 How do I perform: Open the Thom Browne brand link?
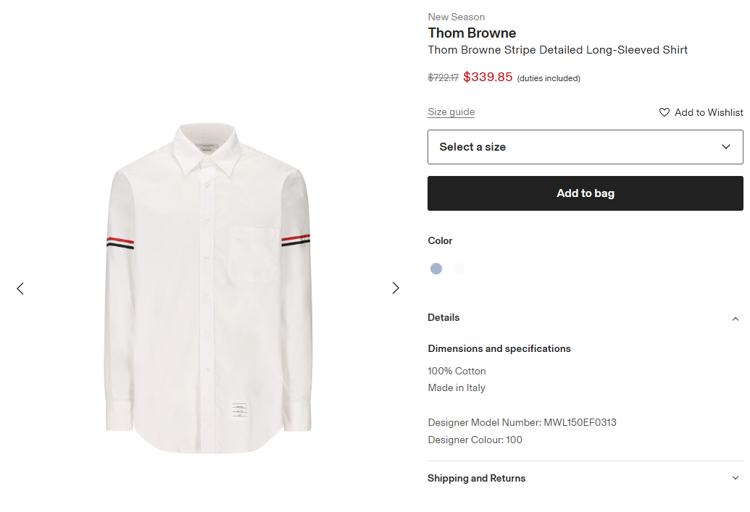coord(472,33)
